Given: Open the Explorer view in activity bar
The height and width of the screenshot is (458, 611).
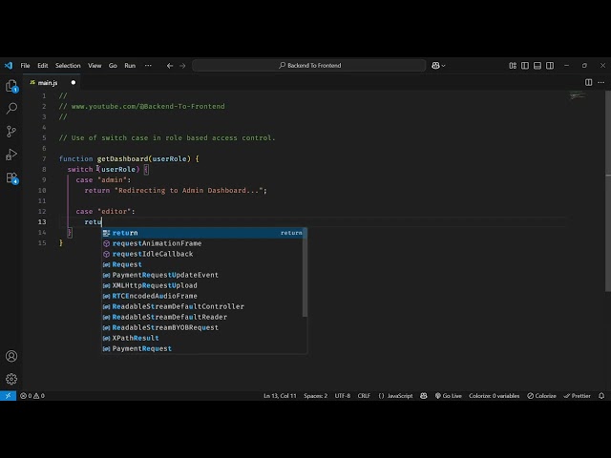Looking at the screenshot, I should 11,86.
